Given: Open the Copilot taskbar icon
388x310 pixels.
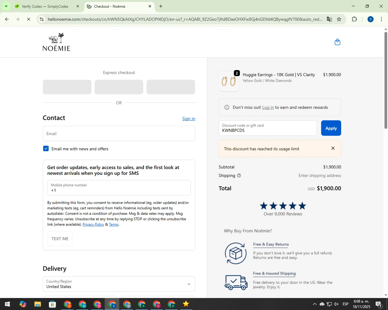Looking at the screenshot, I should [23, 304].
